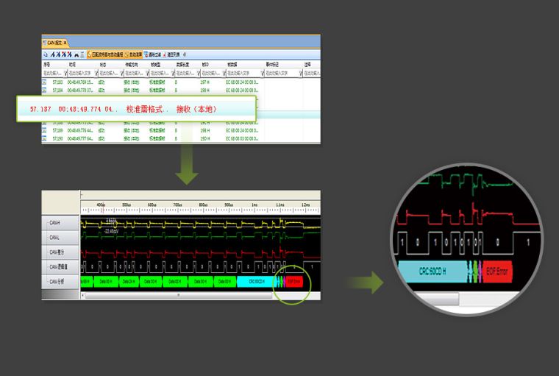
Task: Click the red EOF Error block in waveform
Action: tap(293, 281)
